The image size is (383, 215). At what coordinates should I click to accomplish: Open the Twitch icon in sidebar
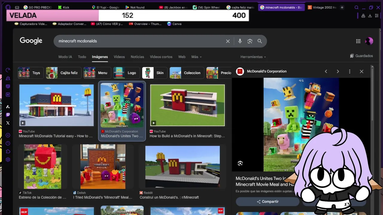tap(8, 115)
